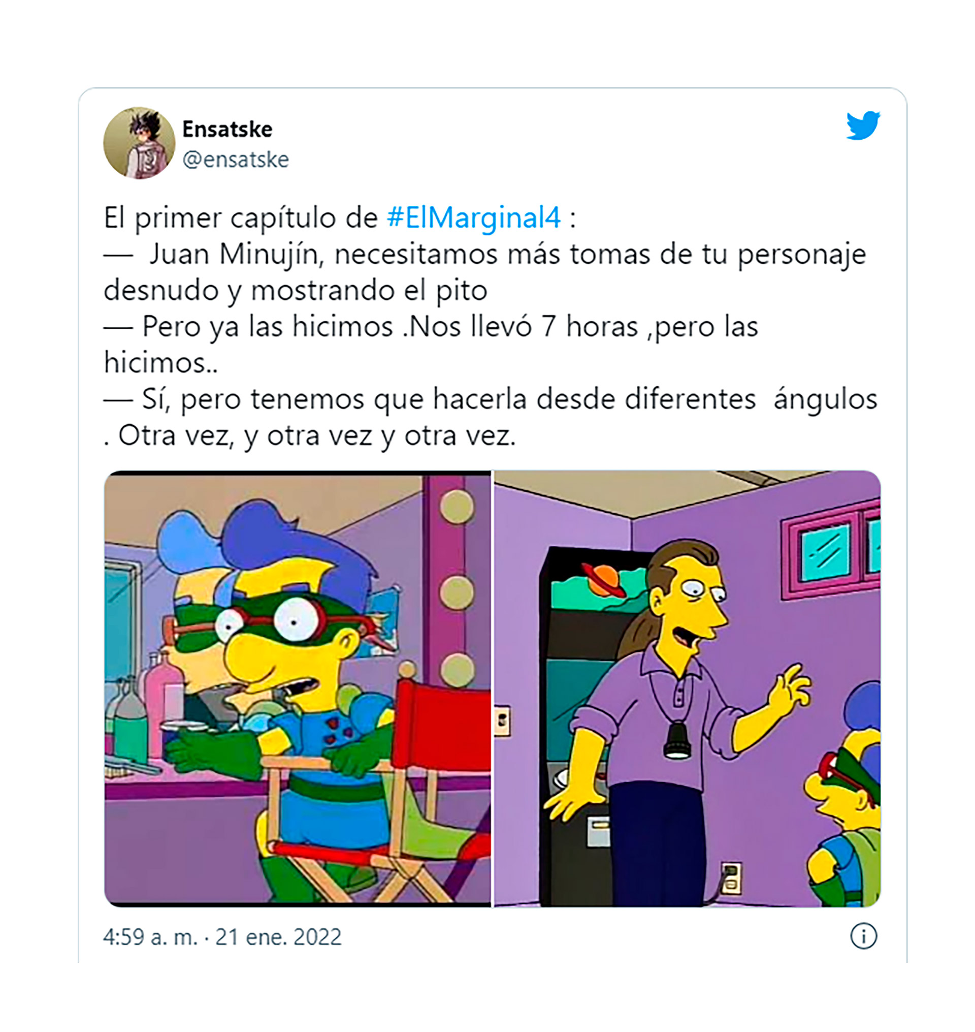
Task: Click the 4:59 a. m. timestamp
Action: (150, 937)
